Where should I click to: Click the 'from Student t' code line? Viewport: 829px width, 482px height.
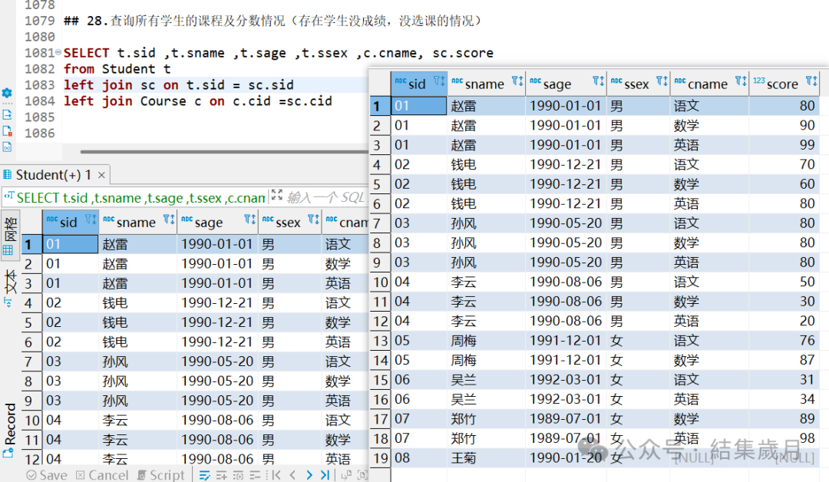117,69
